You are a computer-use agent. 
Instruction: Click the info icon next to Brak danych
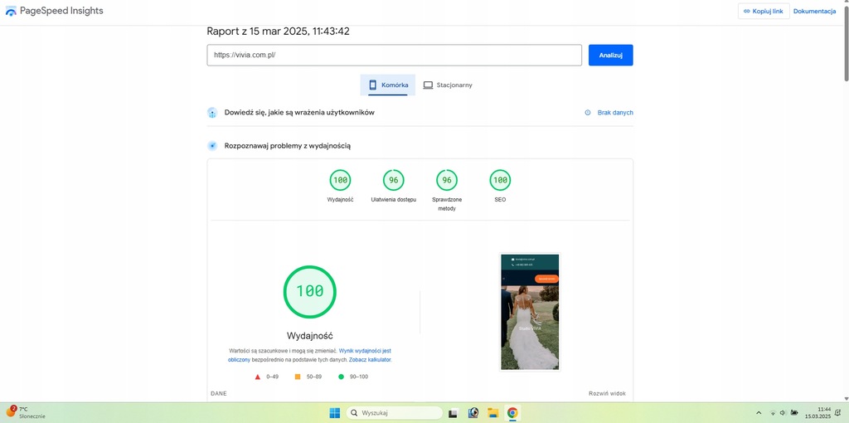(x=588, y=113)
